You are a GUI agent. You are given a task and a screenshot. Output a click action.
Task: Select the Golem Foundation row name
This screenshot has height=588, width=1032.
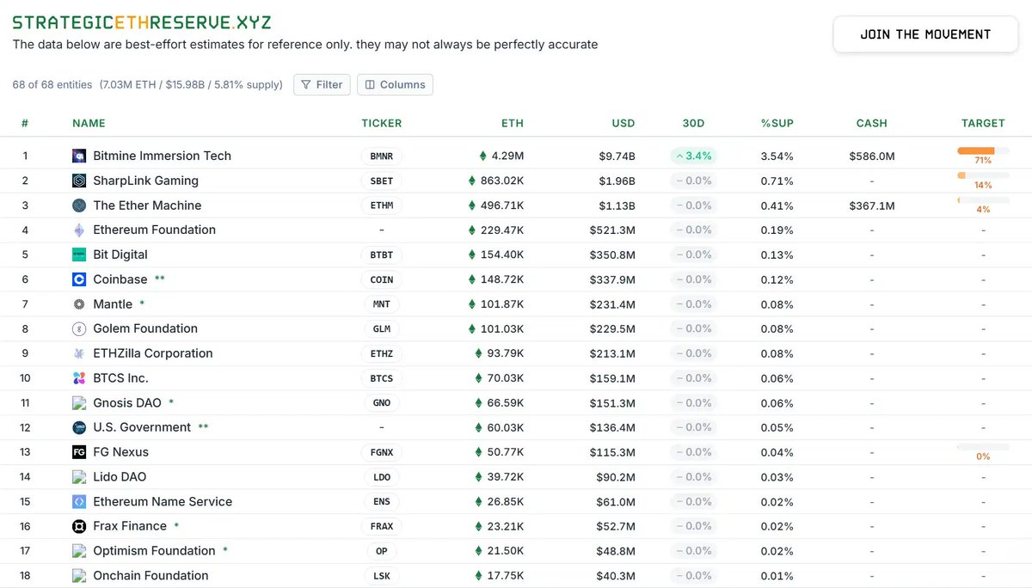pyautogui.click(x=145, y=328)
